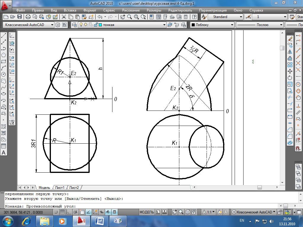The image size is (303, 227).
Task: Toggle the layer lock padlock icon
Action: point(96,25)
